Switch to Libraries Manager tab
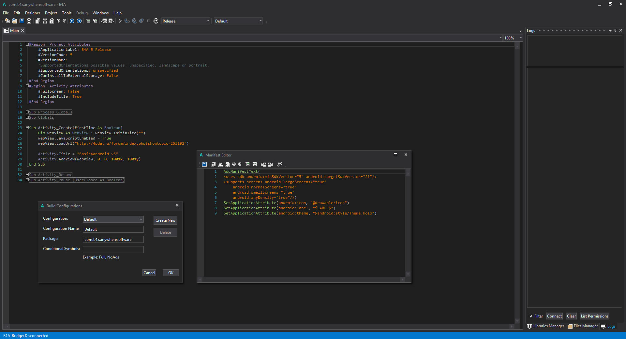Viewport: 626px width, 339px height. click(x=545, y=326)
